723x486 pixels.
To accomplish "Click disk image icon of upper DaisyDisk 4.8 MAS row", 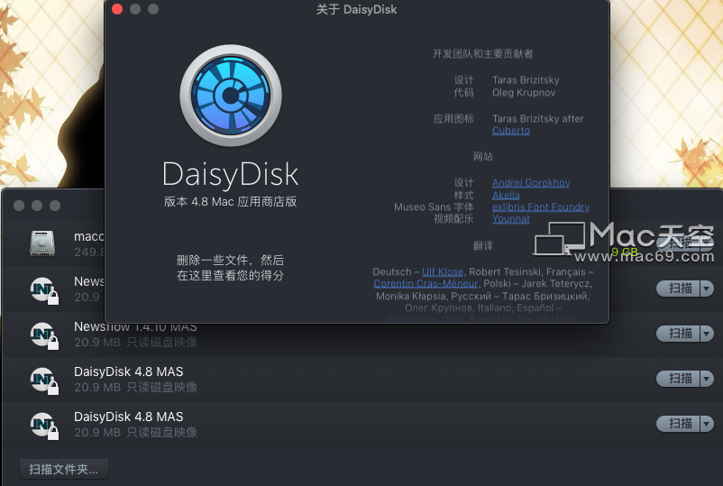I will point(45,381).
